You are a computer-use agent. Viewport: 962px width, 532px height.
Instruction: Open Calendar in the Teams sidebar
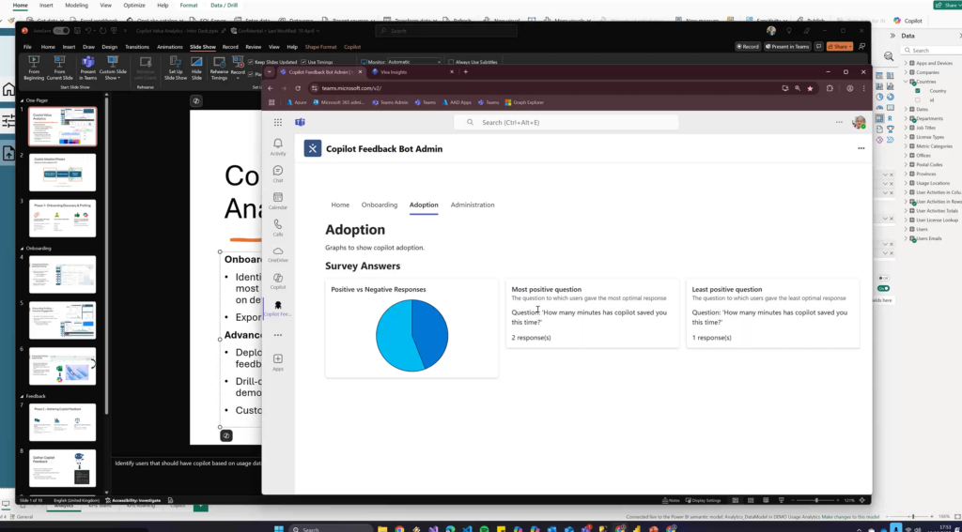pyautogui.click(x=278, y=201)
